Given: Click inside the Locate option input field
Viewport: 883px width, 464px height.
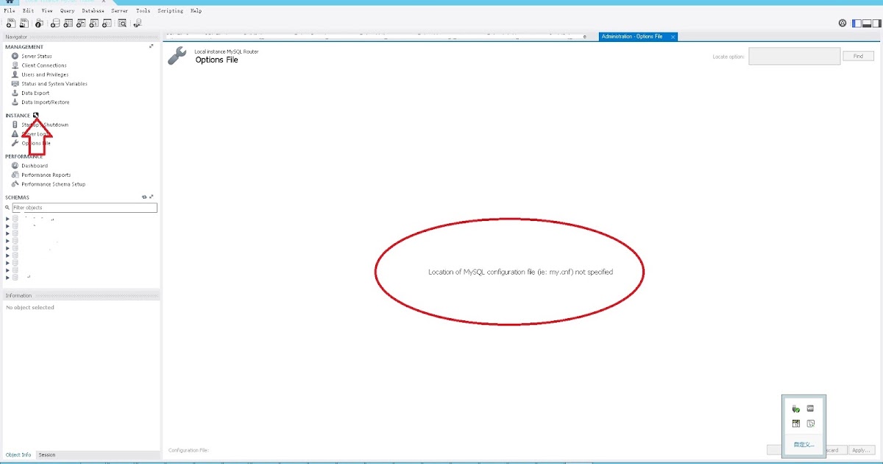Looking at the screenshot, I should pyautogui.click(x=794, y=55).
